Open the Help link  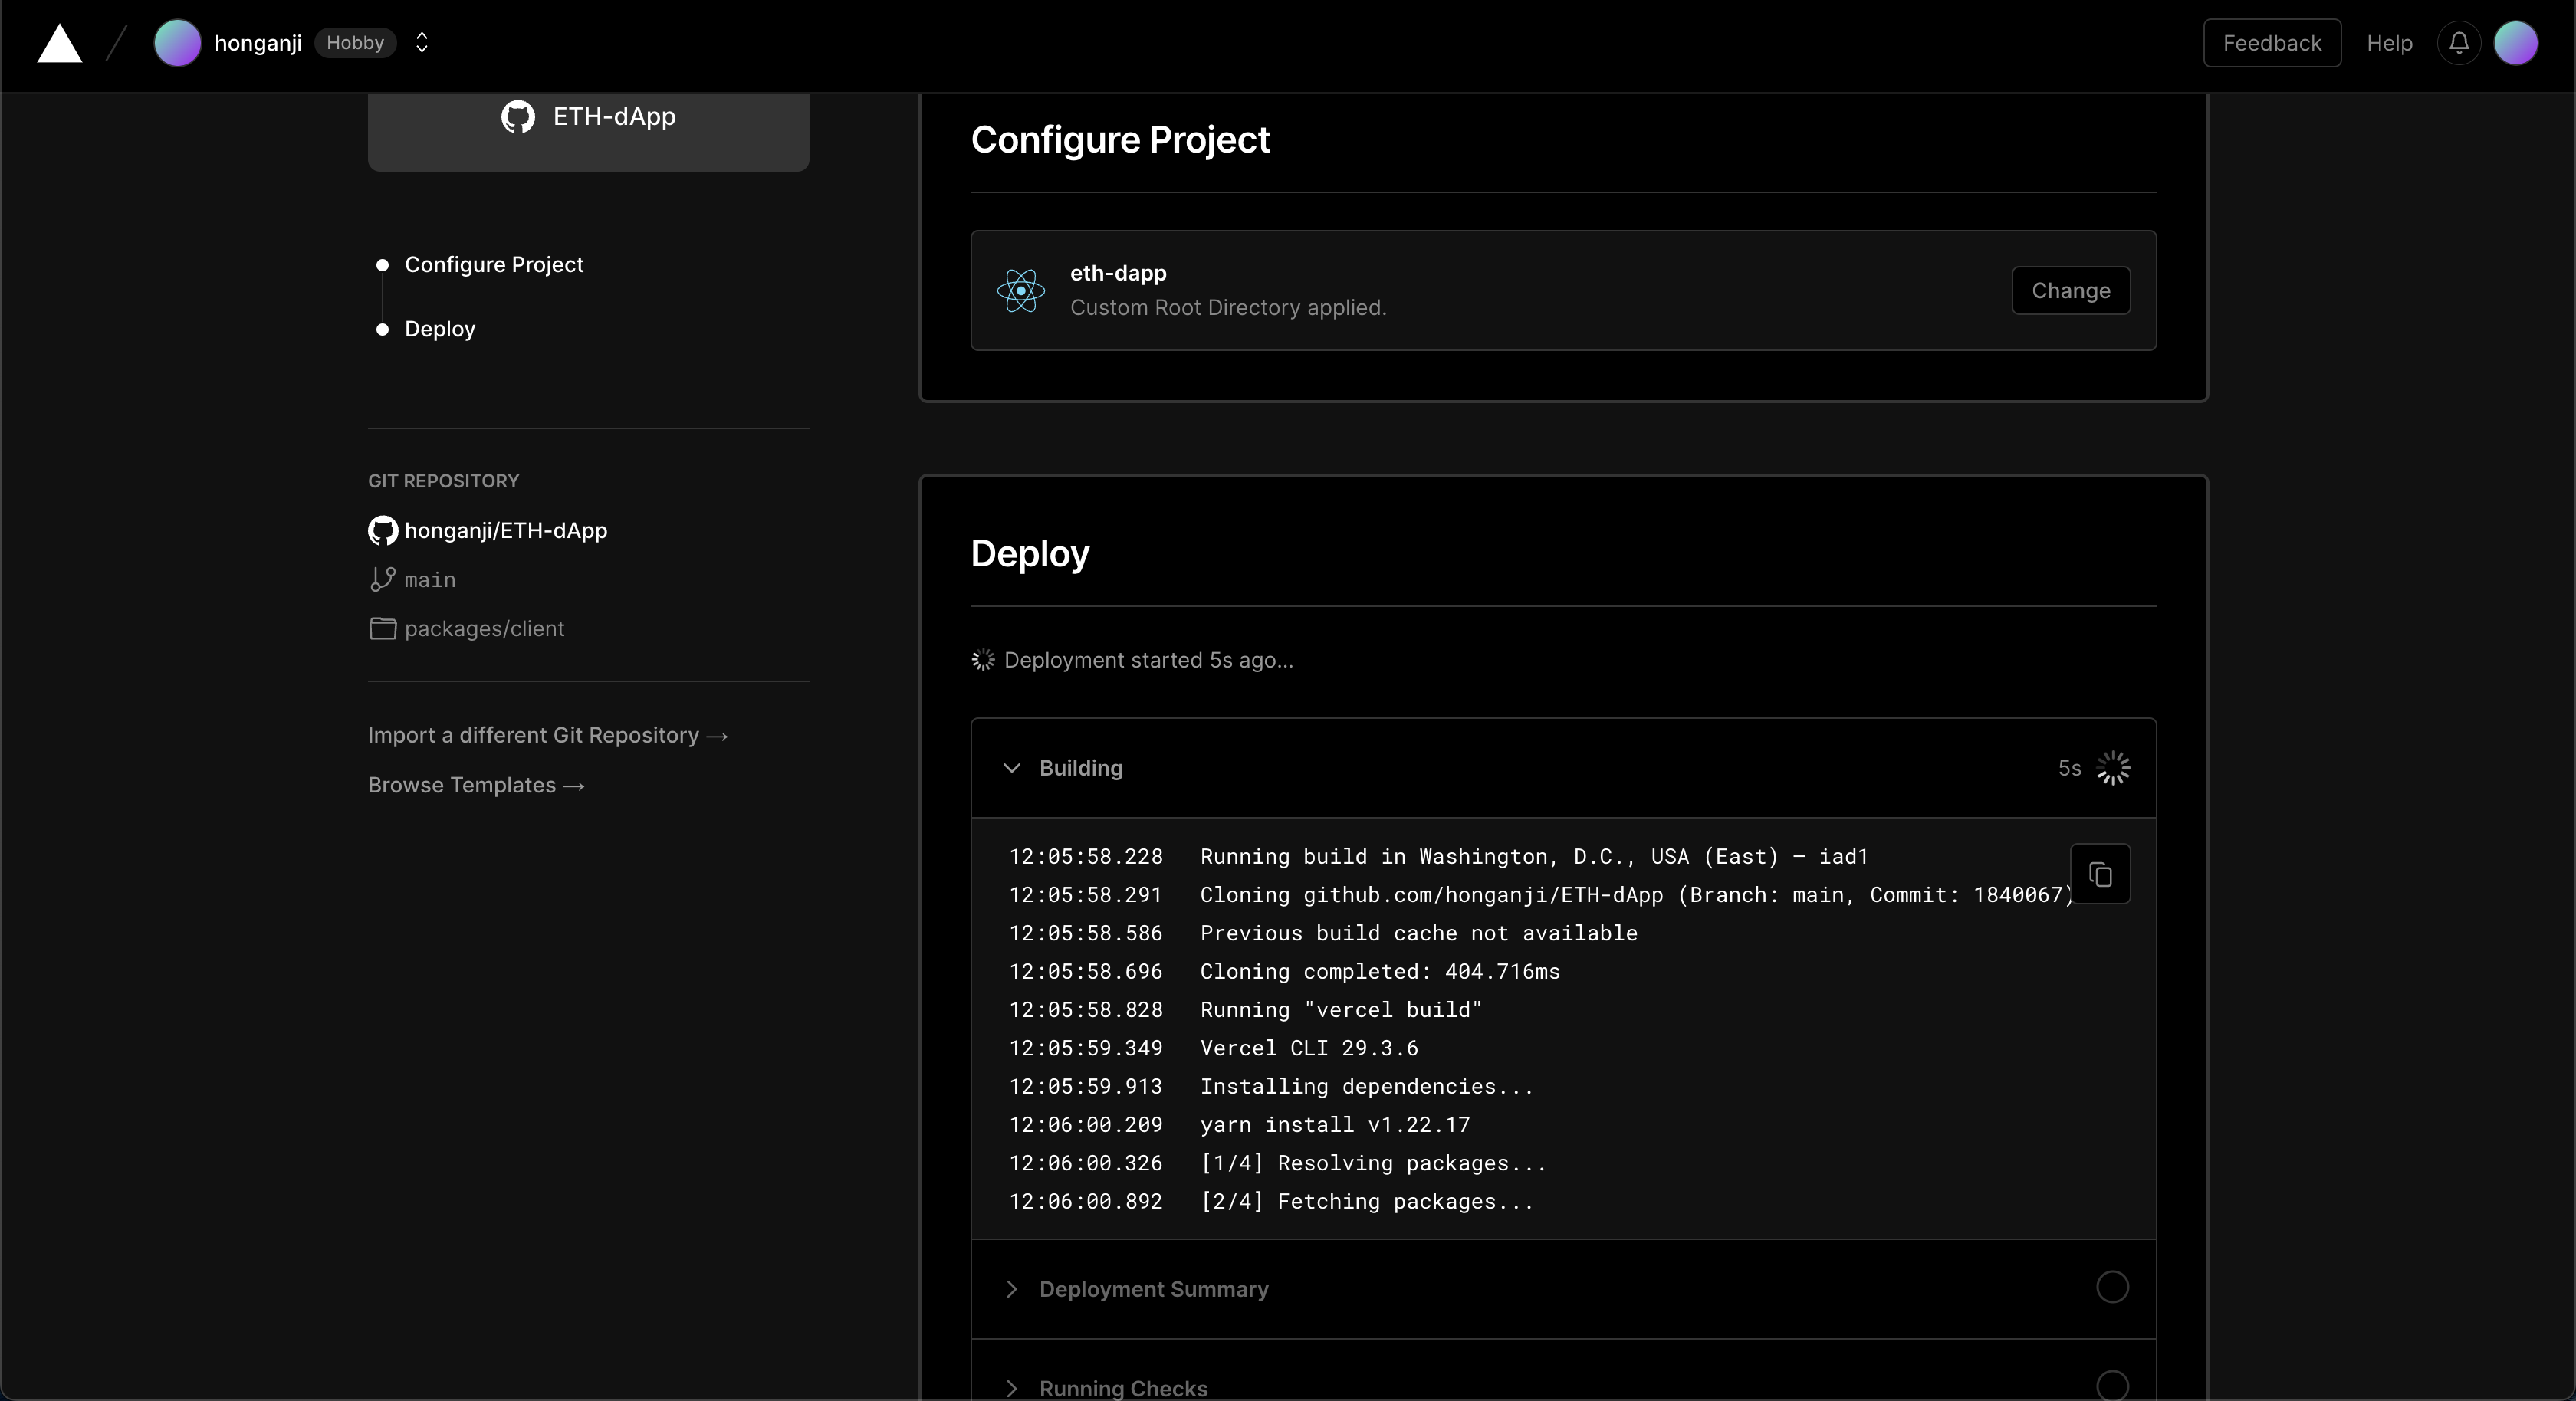[2389, 43]
